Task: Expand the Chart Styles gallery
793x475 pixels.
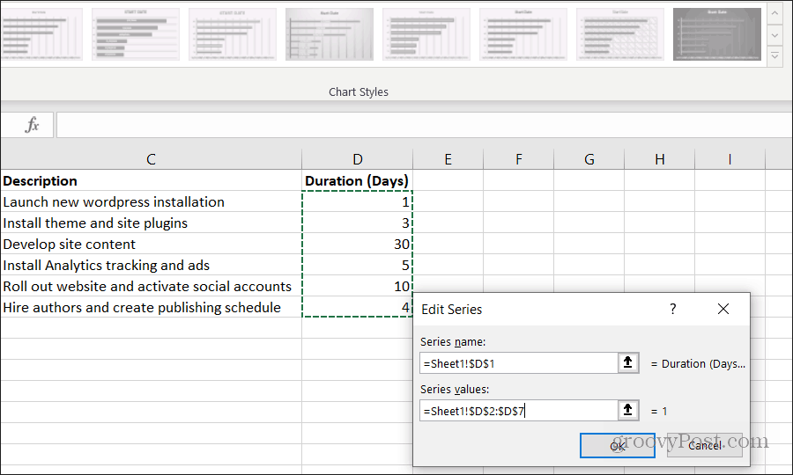Action: tap(774, 56)
